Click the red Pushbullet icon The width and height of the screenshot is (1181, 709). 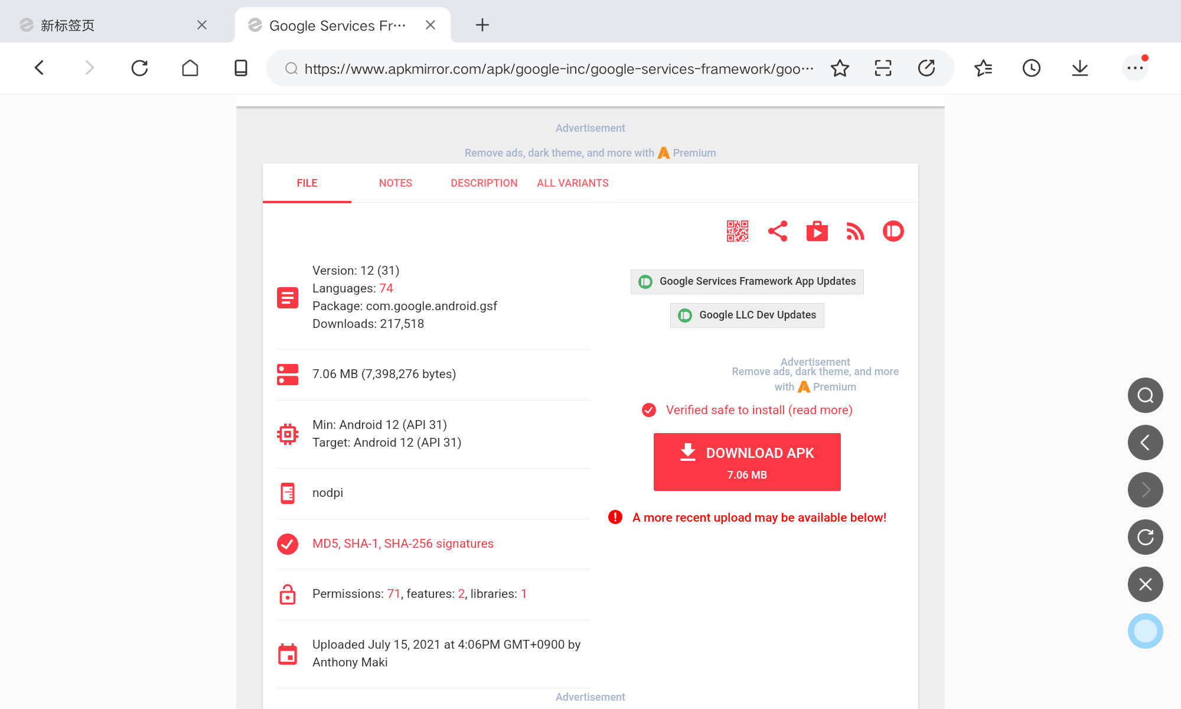tap(893, 231)
